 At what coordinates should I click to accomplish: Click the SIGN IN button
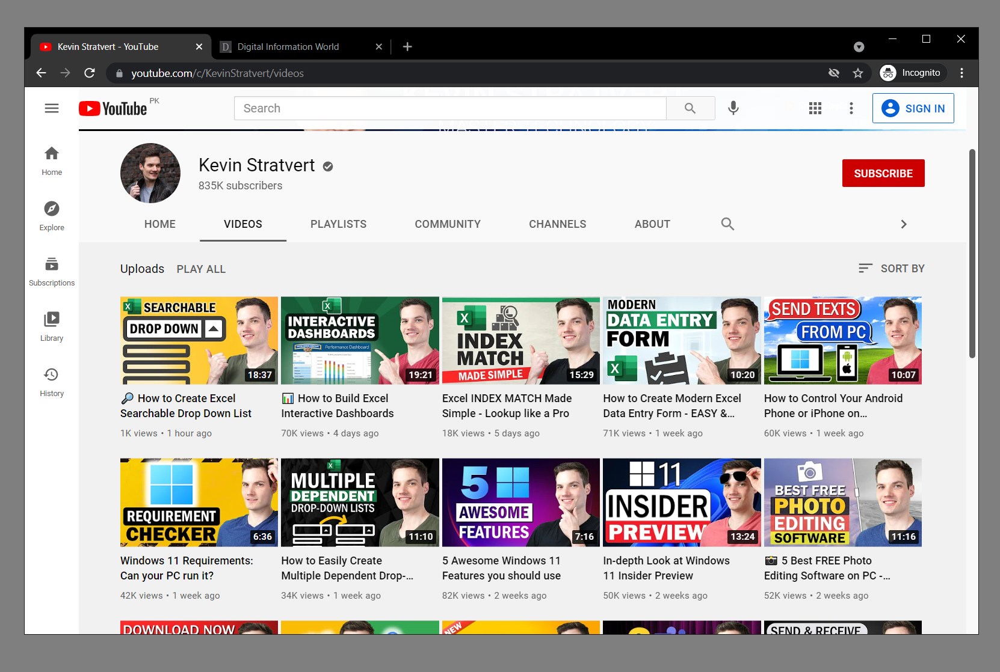click(913, 108)
